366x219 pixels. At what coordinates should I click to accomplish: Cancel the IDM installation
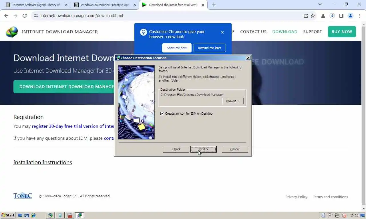click(235, 149)
